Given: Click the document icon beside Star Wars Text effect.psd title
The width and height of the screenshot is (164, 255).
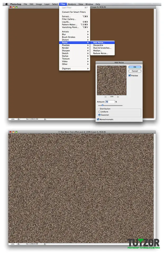Looking at the screenshot, I should (x=59, y=132).
